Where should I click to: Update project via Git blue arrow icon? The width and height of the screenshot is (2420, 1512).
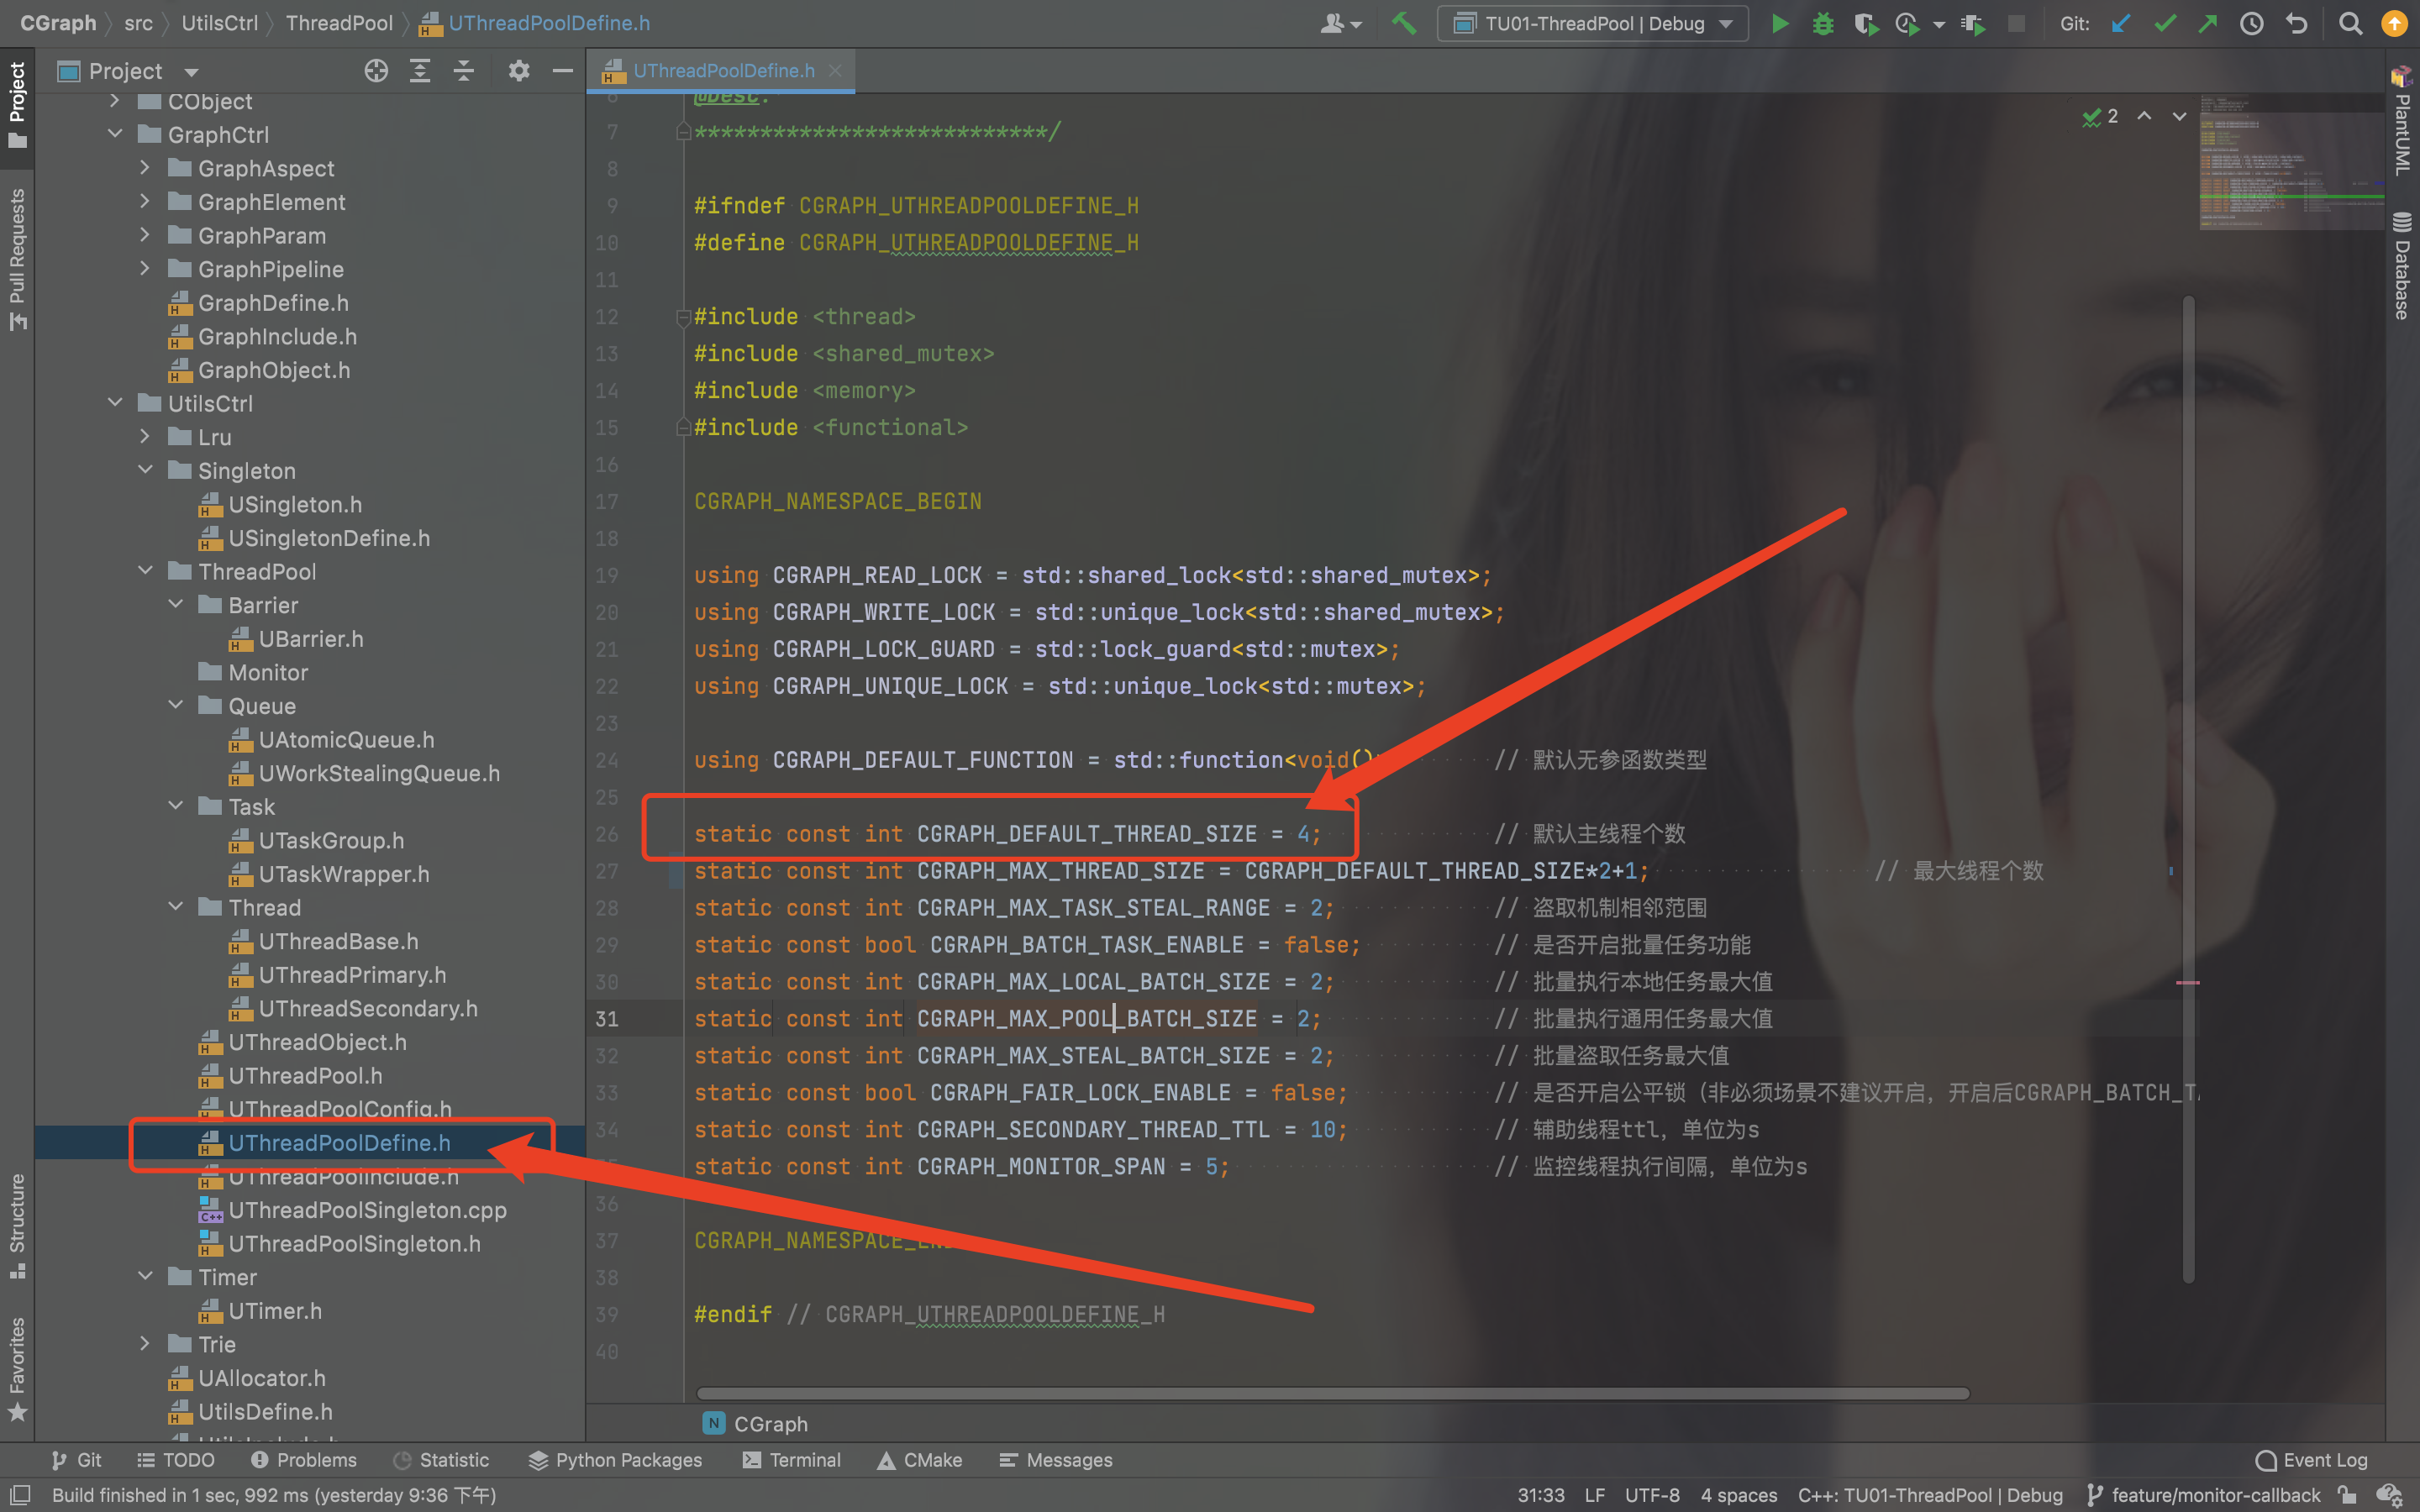[2122, 23]
